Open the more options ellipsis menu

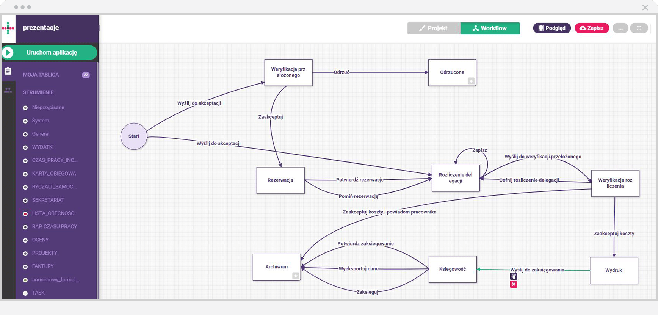point(620,28)
